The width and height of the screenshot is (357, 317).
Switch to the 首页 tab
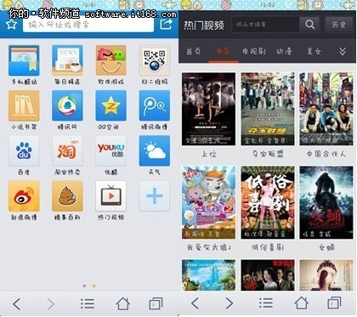[x=194, y=51]
